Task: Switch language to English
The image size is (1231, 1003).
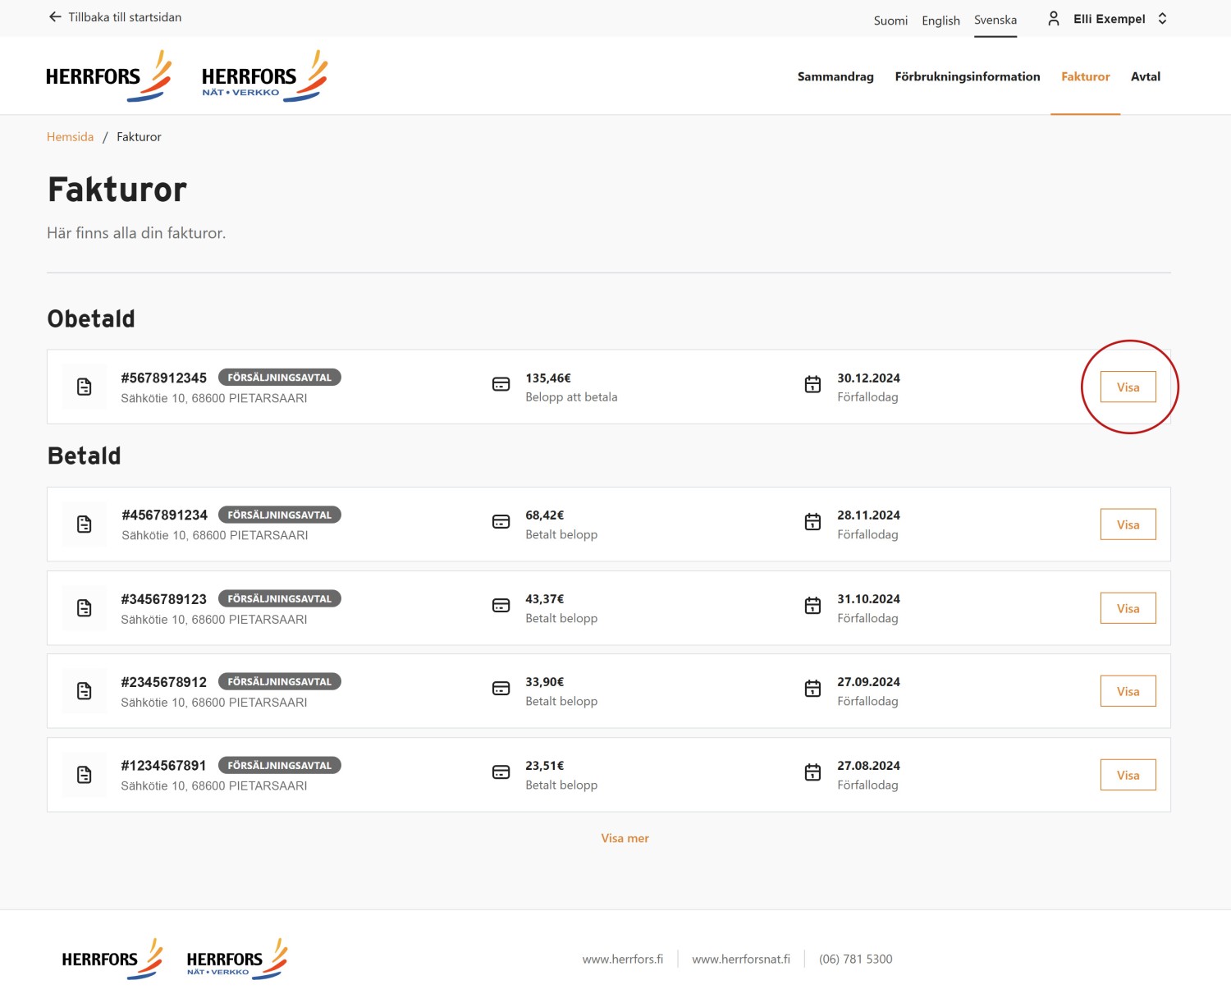Action: click(940, 21)
